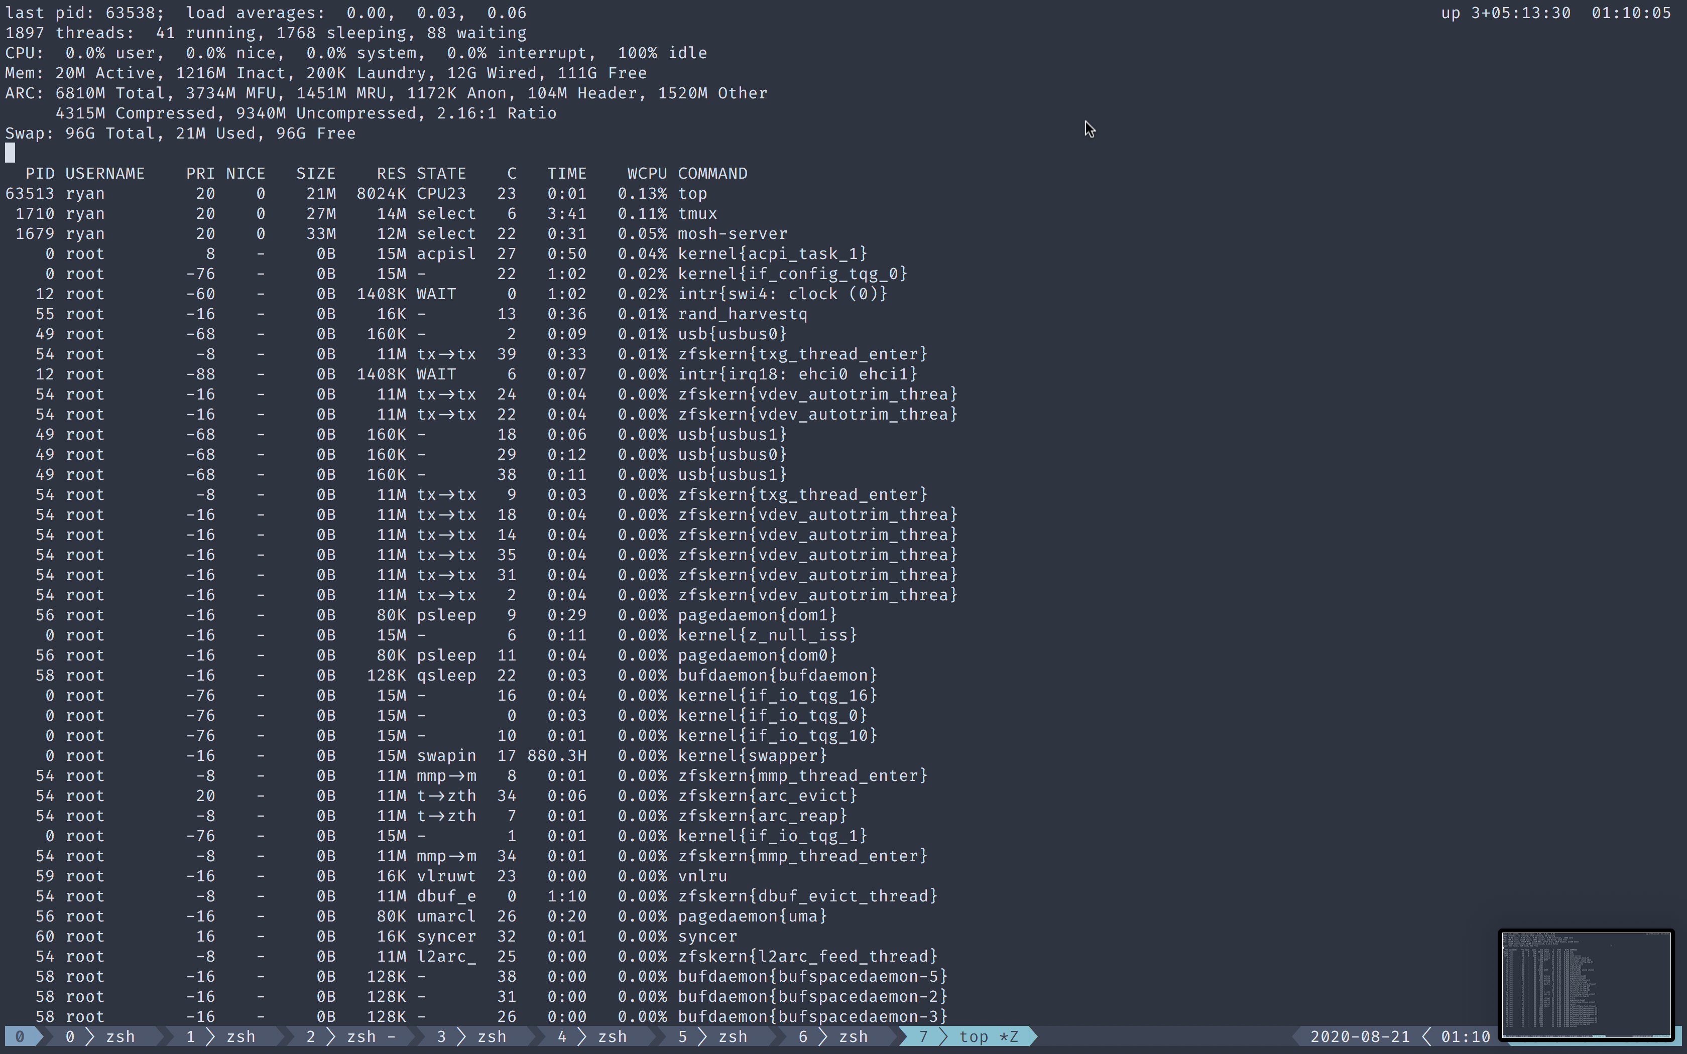Viewport: 1687px width, 1054px height.
Task: Click intr{irq18: ehci0 ehci1} command
Action: click(797, 374)
